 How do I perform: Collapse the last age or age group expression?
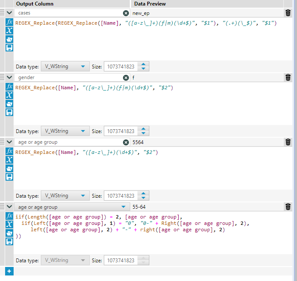(x=9, y=207)
